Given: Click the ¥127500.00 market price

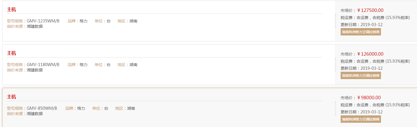Looking at the screenshot, I should coord(370,10).
